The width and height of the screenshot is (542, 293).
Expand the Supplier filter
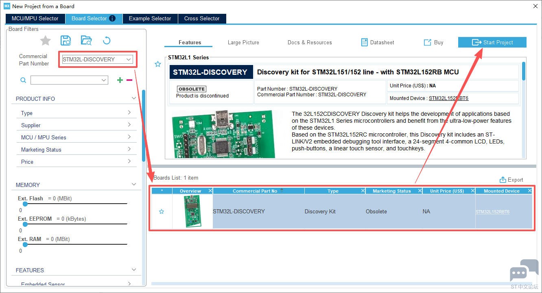click(x=129, y=125)
